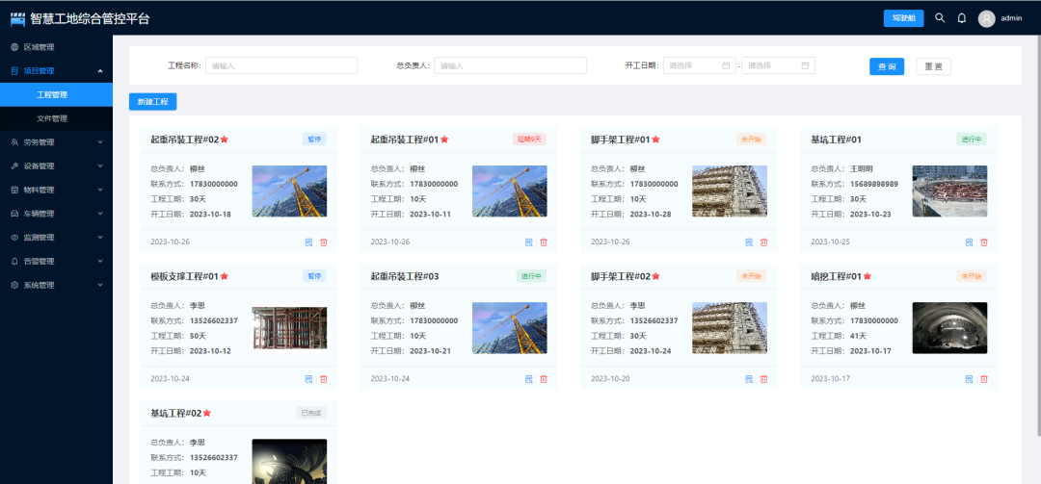Expand the 车辆管理 sidebar menu

(x=57, y=214)
